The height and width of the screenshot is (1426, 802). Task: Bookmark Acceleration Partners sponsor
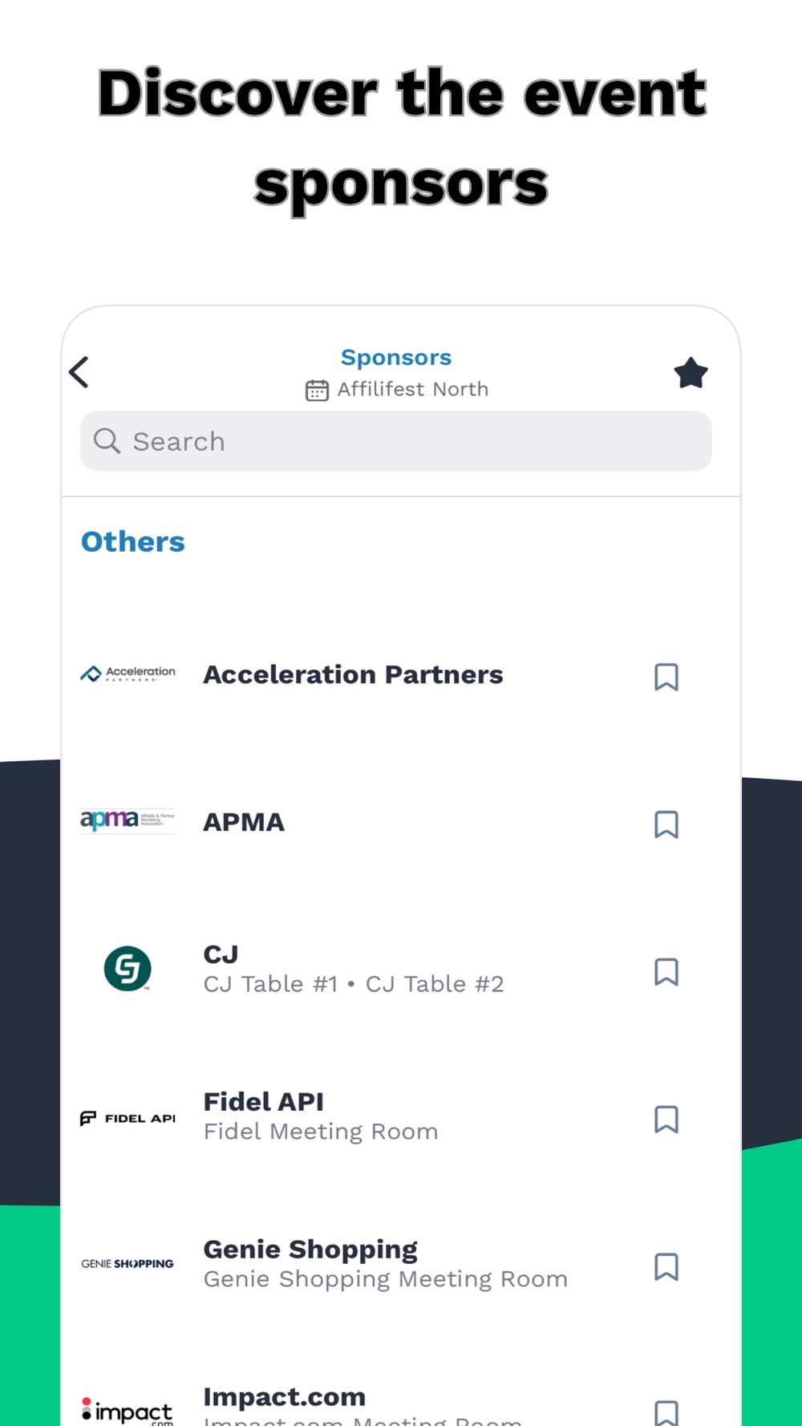(x=666, y=677)
